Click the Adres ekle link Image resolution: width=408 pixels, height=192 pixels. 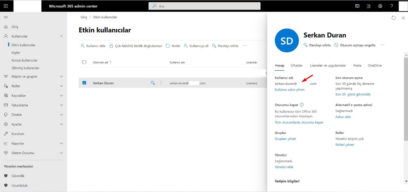pyautogui.click(x=343, y=117)
